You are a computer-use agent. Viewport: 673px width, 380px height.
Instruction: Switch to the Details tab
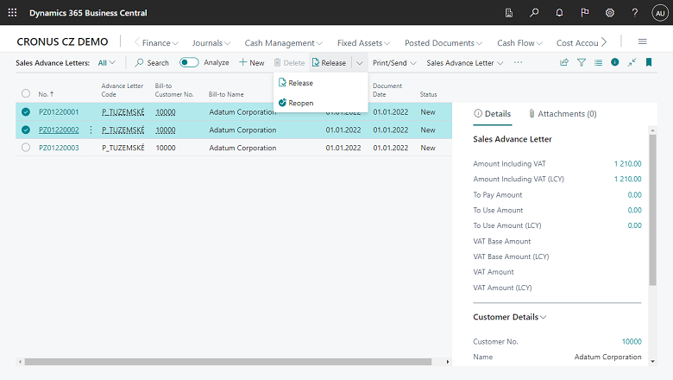pos(493,114)
